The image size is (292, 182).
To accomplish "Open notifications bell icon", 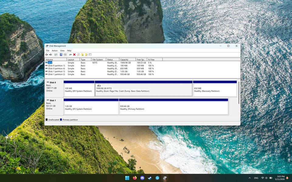I will tap(287, 178).
